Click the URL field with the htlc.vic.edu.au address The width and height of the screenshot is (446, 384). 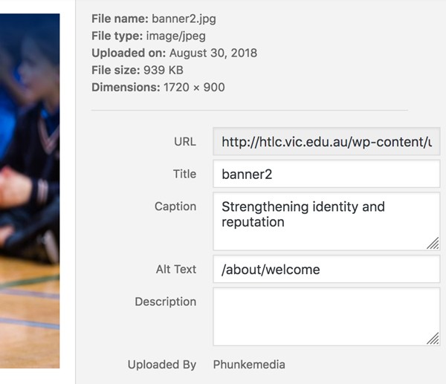point(326,141)
